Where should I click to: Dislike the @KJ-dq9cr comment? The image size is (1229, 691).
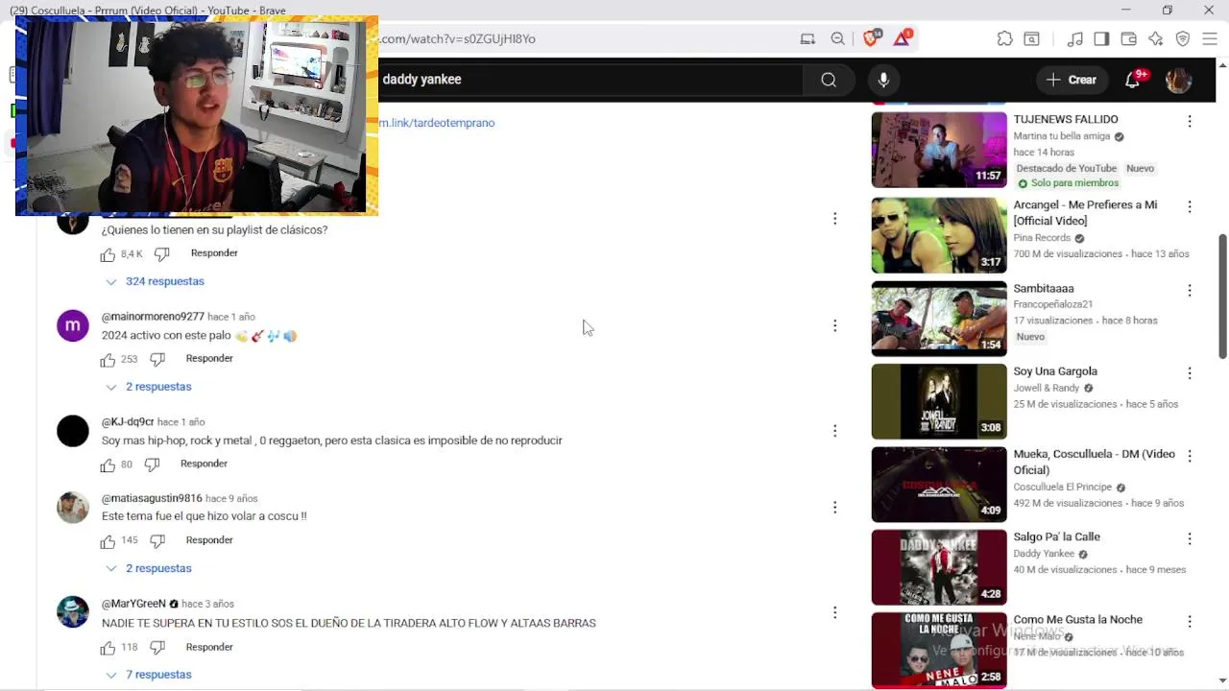(x=152, y=465)
